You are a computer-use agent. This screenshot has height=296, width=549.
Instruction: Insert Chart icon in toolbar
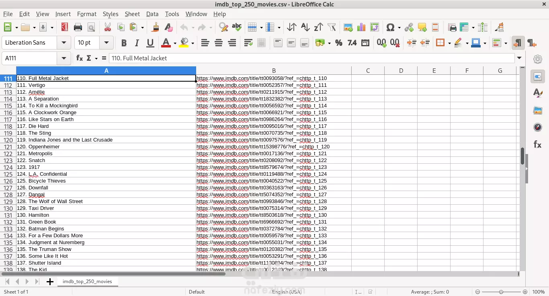[361, 27]
